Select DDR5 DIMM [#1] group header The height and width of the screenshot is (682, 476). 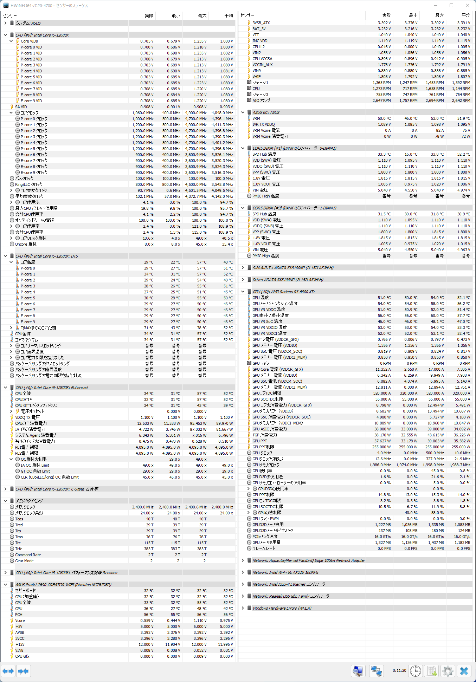point(355,148)
